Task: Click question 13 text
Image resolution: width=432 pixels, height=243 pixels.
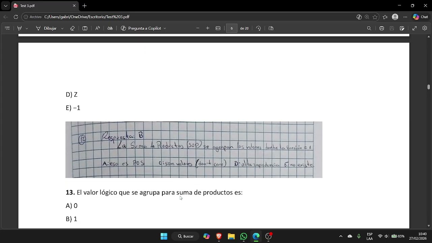Action: 154,192
